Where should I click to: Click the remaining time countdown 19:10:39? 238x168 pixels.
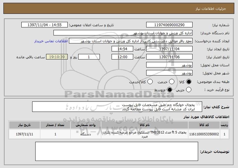57,57
